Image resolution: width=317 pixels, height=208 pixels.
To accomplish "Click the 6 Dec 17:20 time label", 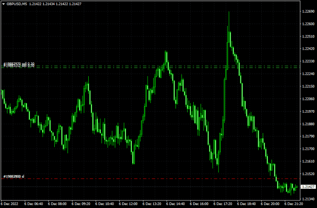I will (223, 204).
